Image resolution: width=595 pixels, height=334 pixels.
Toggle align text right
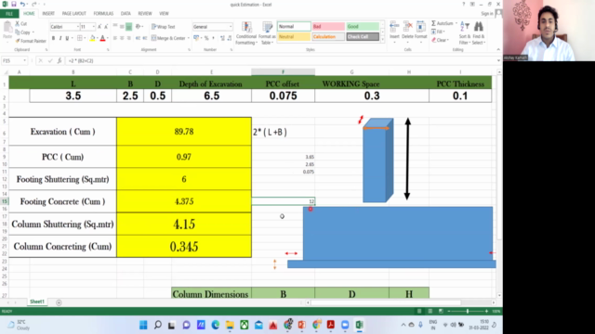point(128,38)
